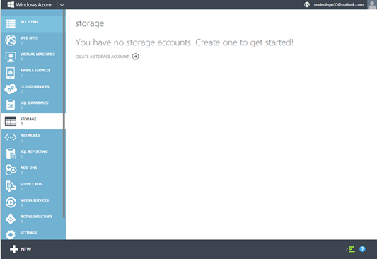This screenshot has width=377, height=259.
Task: Click the globe language icon in header
Action: click(307, 4)
